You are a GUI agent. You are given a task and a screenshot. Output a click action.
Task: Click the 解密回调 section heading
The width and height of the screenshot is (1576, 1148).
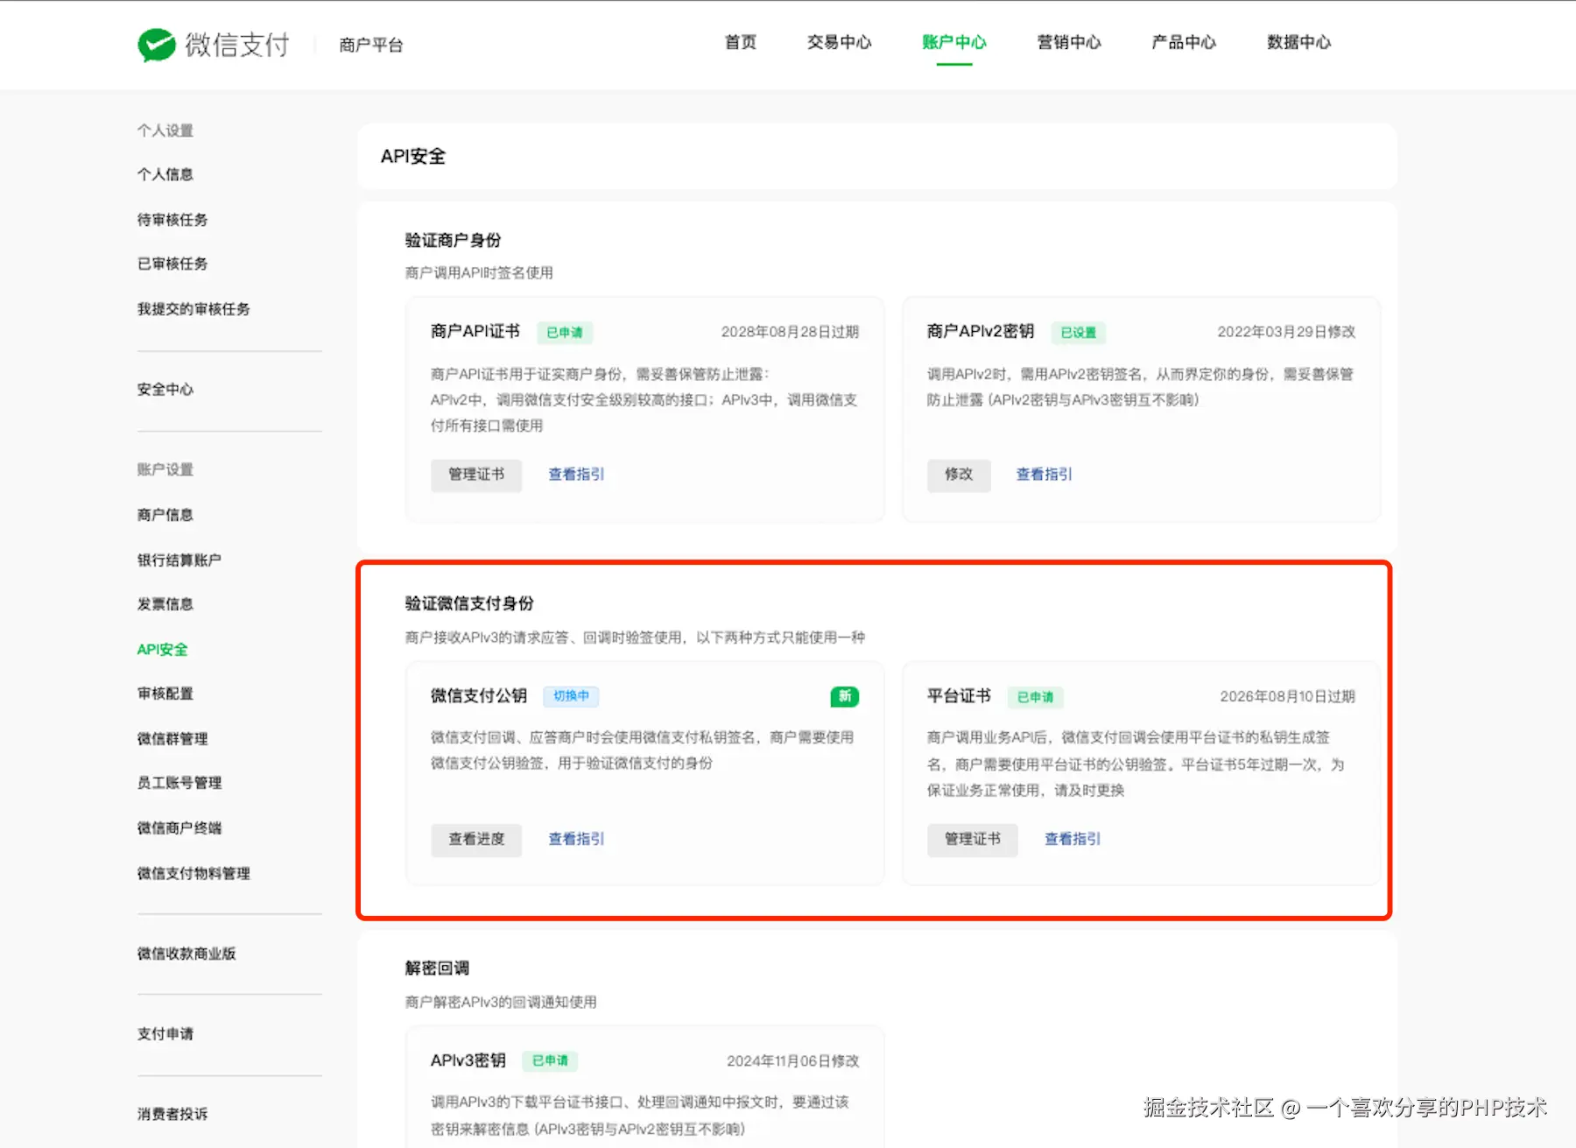tap(437, 968)
